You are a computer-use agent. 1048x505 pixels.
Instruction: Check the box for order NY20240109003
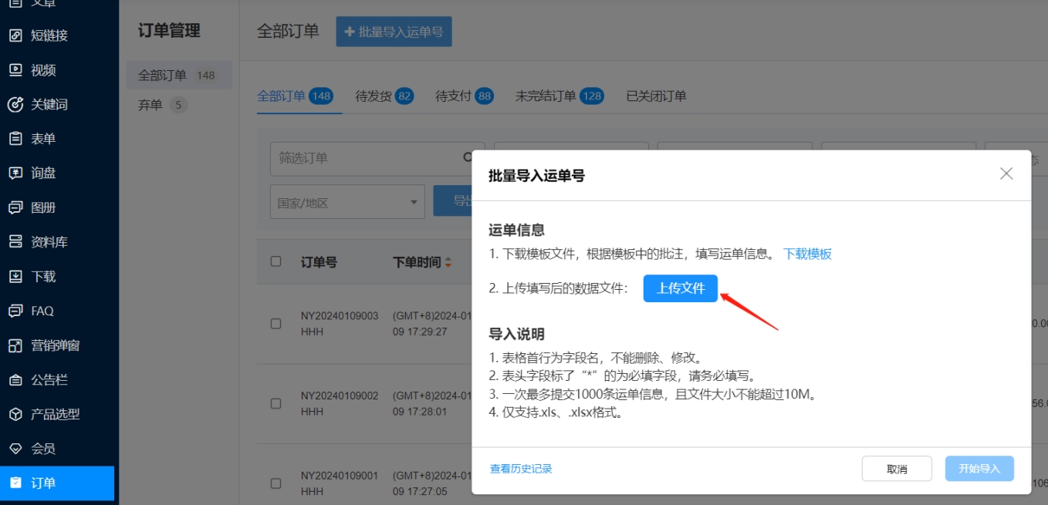[276, 324]
